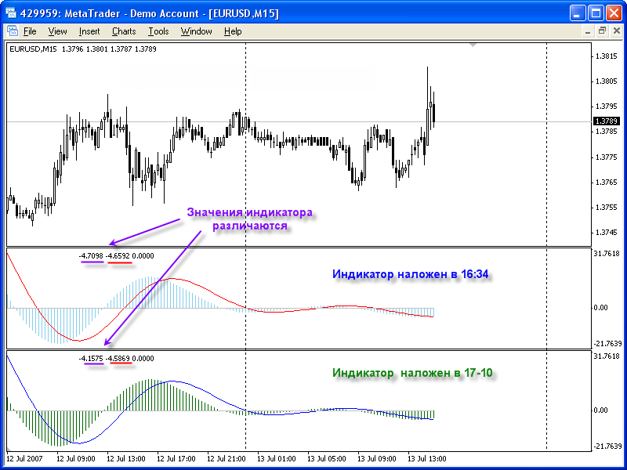The width and height of the screenshot is (627, 470).
Task: Click the 31.7618 scale value of upper indicator
Action: click(x=607, y=253)
